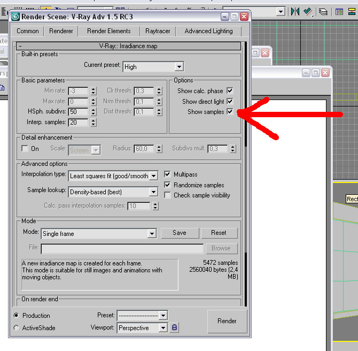Select the ActiveShade radio button
The height and width of the screenshot is (351, 358).
tap(16, 327)
